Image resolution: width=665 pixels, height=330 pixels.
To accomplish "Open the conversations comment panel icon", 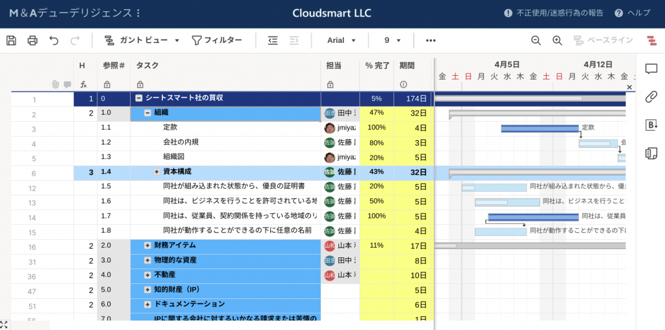I will point(651,69).
